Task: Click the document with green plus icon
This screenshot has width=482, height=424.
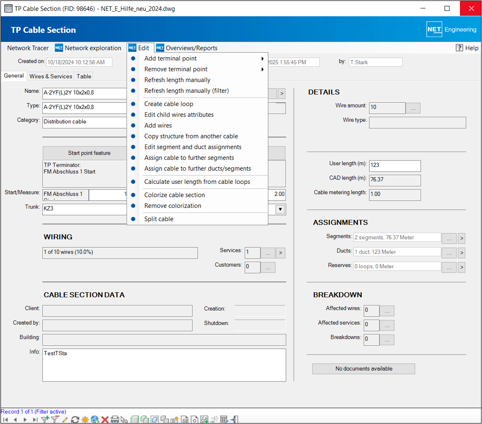Action: 204,419
